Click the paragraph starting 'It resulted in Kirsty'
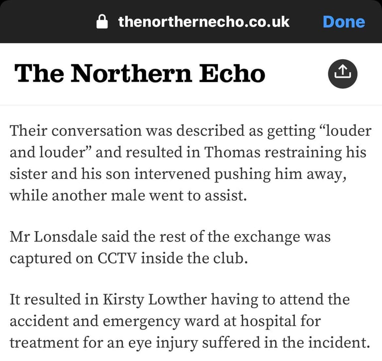Viewport: 382px width, 361px height. pyautogui.click(x=190, y=321)
